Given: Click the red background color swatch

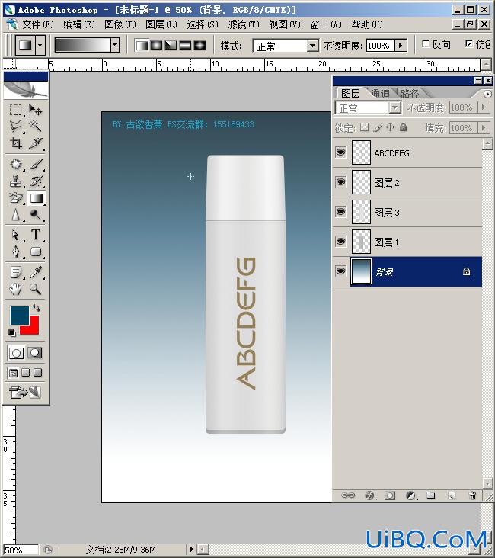Looking at the screenshot, I should pyautogui.click(x=34, y=328).
